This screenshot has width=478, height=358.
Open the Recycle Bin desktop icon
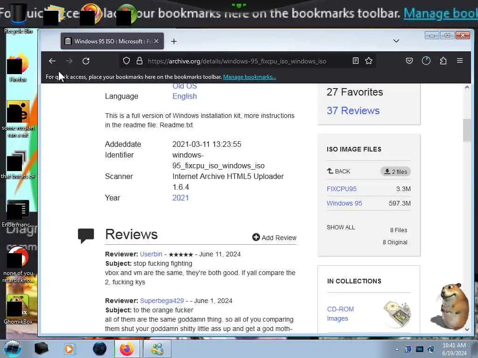(18, 18)
